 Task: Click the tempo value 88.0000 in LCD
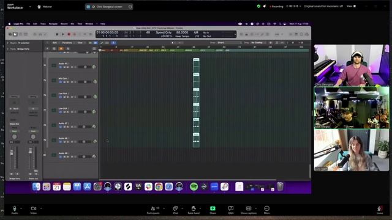[182, 32]
